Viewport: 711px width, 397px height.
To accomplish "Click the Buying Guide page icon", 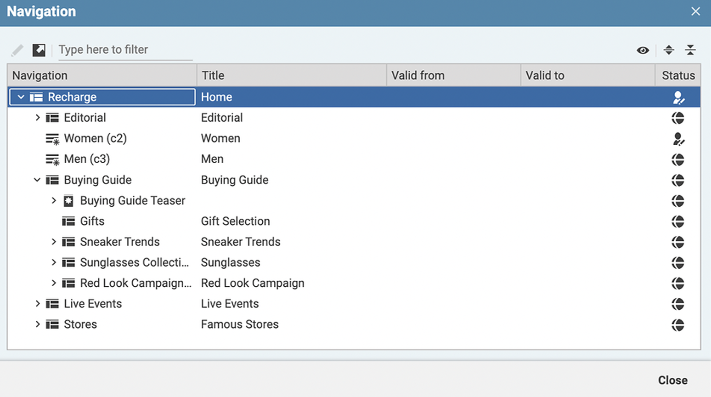I will (x=52, y=180).
